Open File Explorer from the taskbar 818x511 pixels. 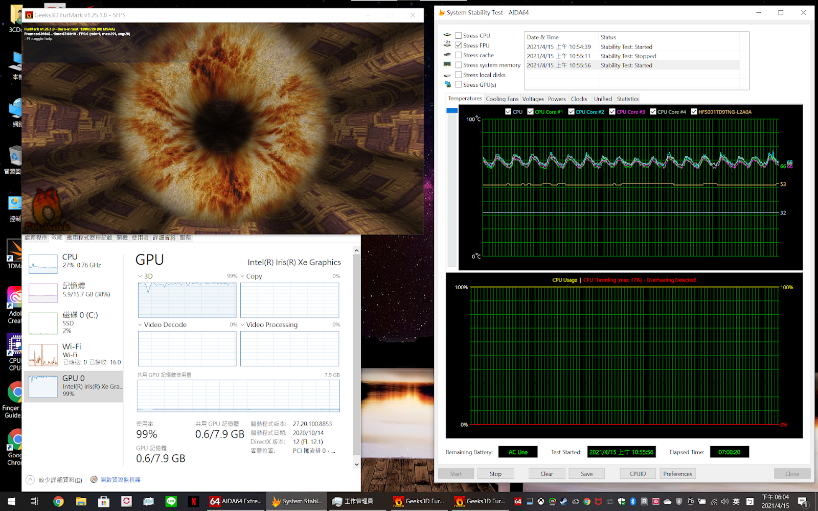[81, 501]
